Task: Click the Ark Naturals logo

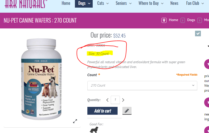Action: coord(26,4)
